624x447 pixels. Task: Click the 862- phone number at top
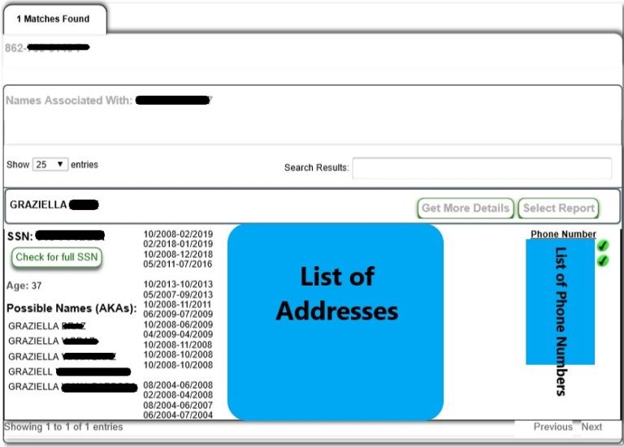[x=47, y=48]
